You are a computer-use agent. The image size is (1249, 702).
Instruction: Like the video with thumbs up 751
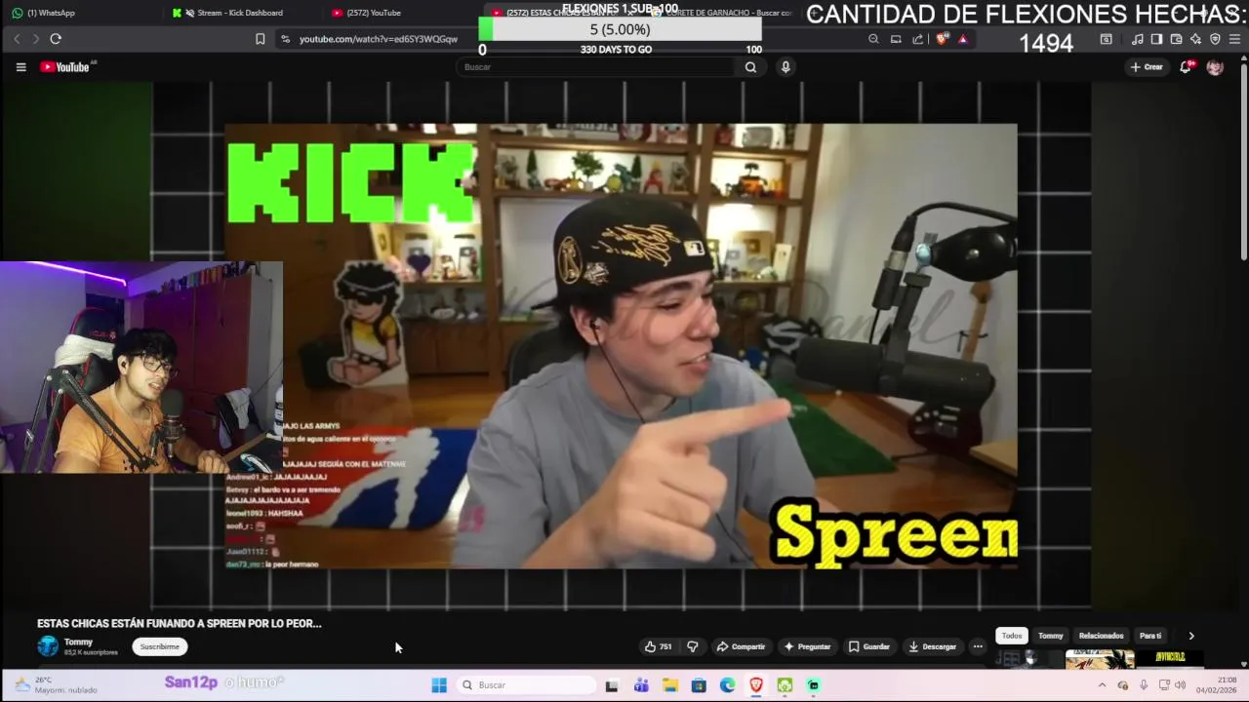tap(659, 646)
